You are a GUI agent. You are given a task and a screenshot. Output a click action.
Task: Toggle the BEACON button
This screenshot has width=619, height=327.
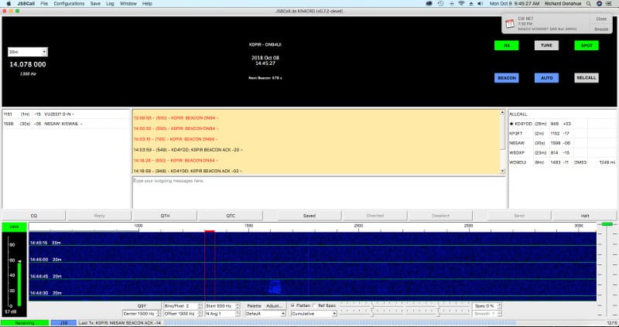tap(507, 78)
